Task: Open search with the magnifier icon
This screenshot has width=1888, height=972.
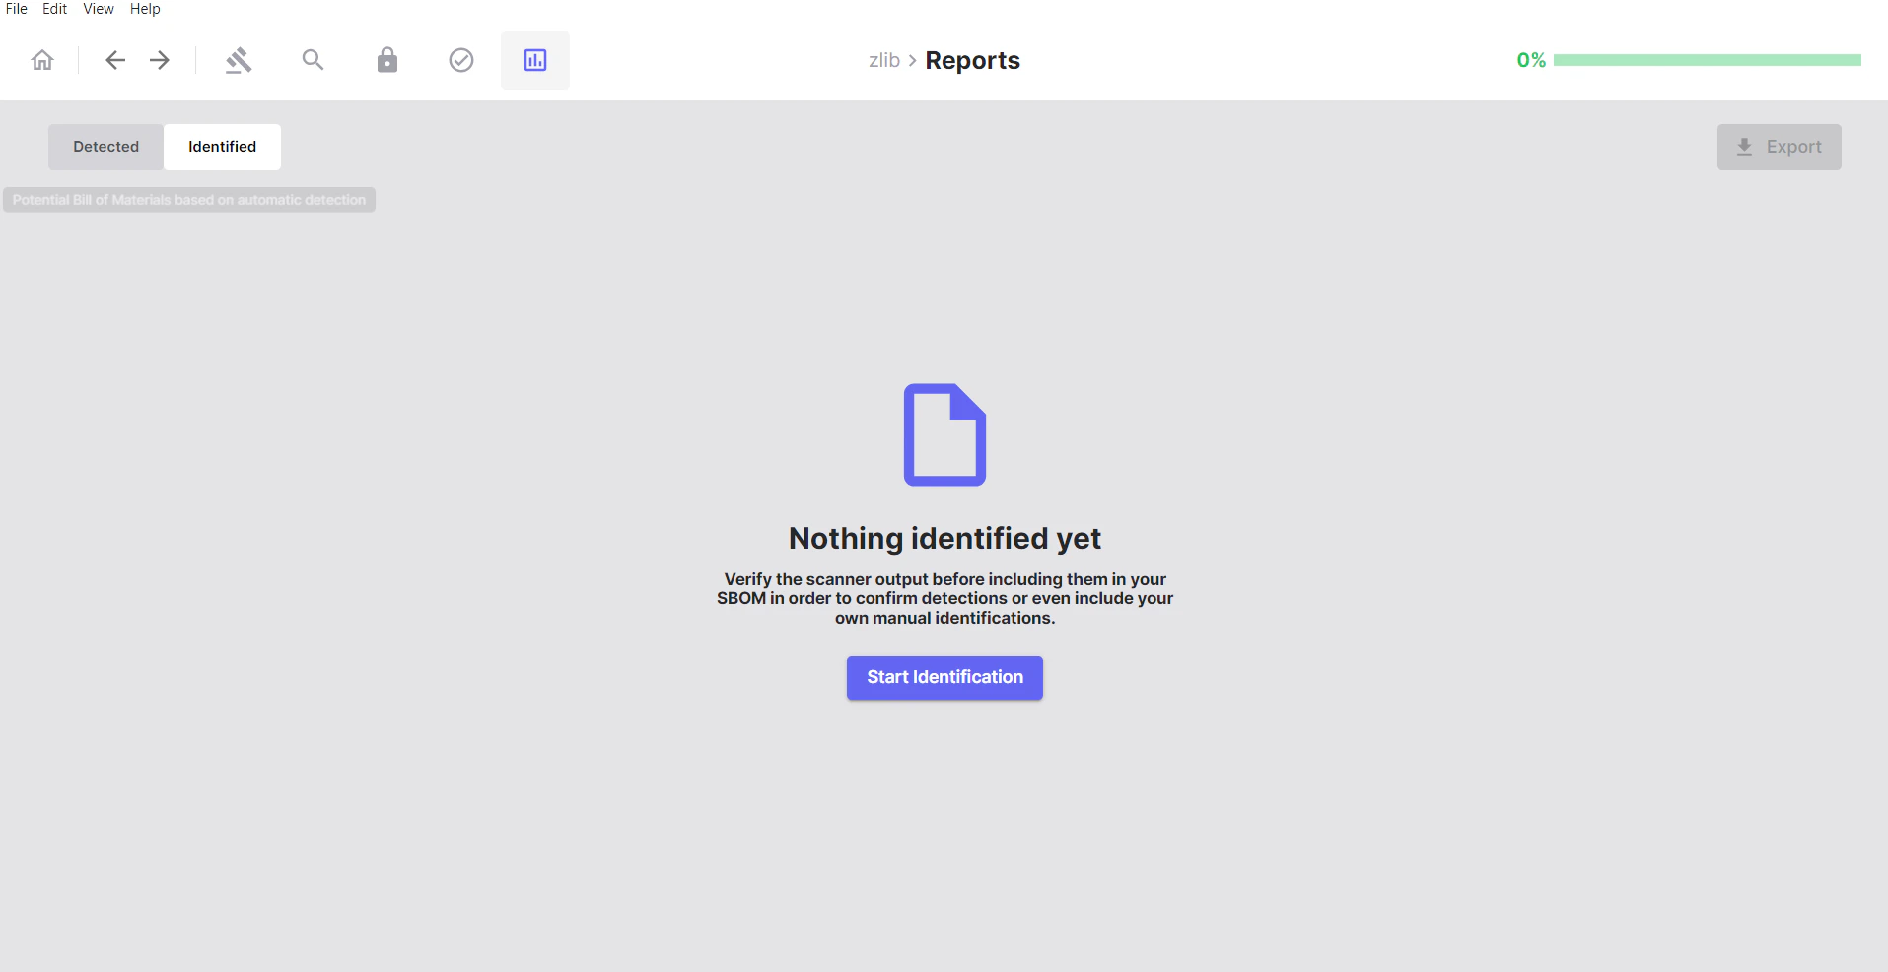Action: 313,59
